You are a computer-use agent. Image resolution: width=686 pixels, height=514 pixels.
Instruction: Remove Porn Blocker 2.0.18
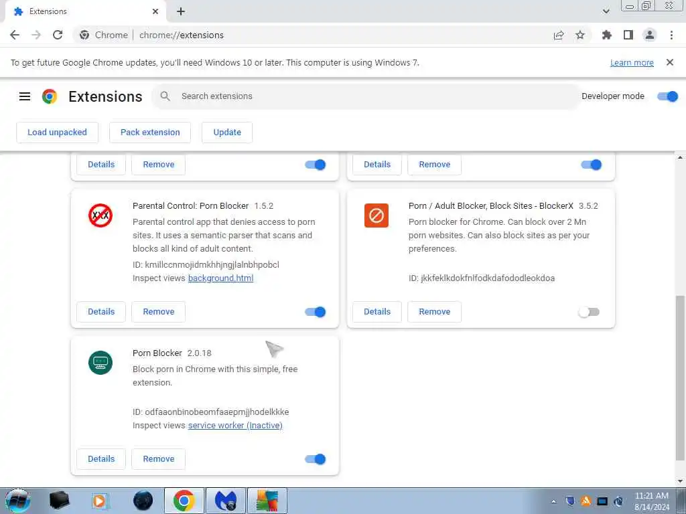pyautogui.click(x=158, y=459)
